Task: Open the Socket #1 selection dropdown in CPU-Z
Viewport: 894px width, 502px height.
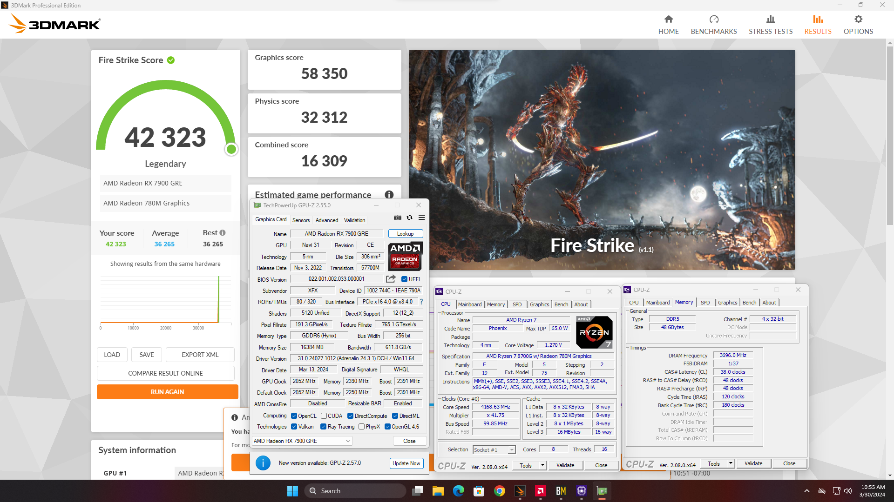Action: [x=494, y=449]
